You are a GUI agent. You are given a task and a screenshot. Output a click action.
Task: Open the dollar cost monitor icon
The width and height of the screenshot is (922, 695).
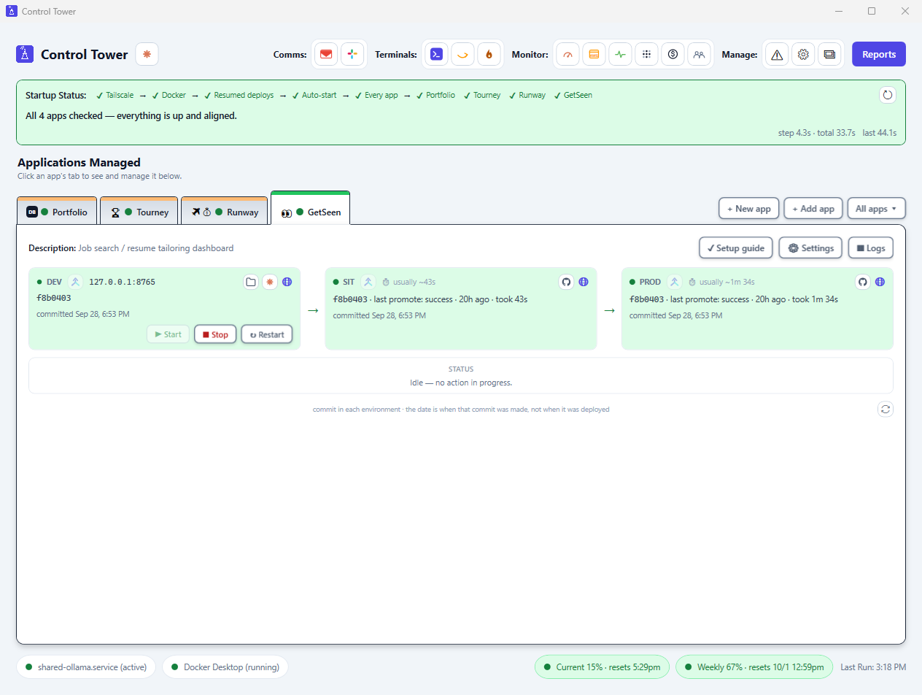(x=673, y=54)
